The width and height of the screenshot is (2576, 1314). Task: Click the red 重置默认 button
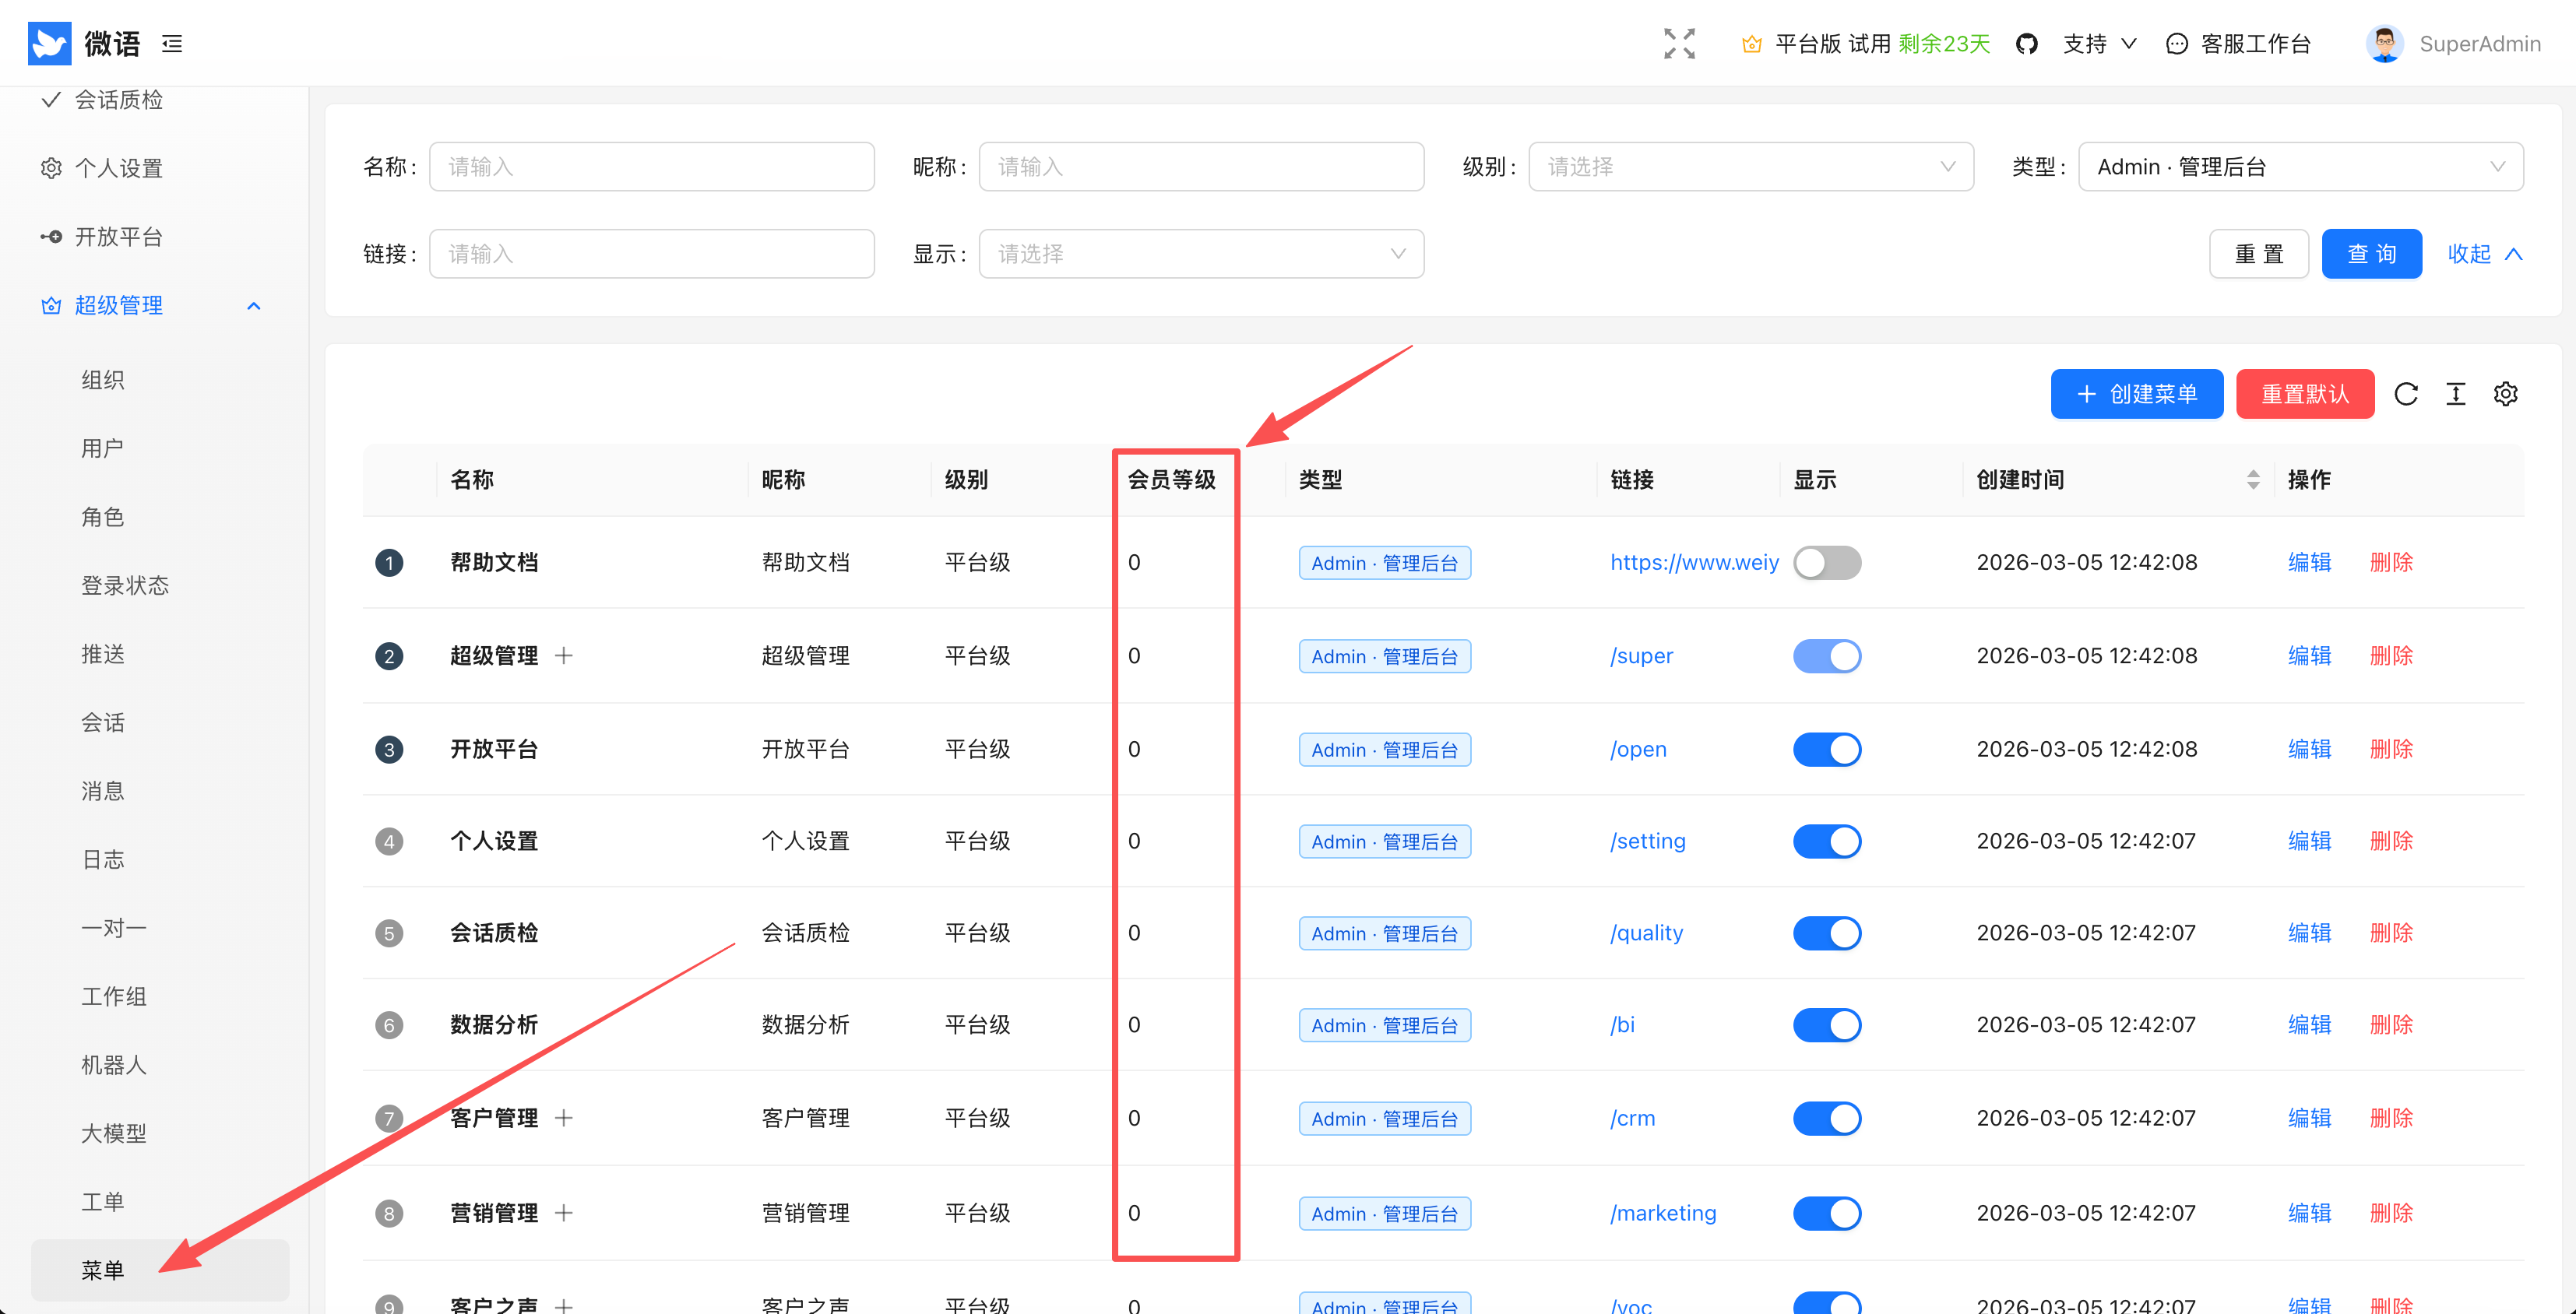[2305, 394]
